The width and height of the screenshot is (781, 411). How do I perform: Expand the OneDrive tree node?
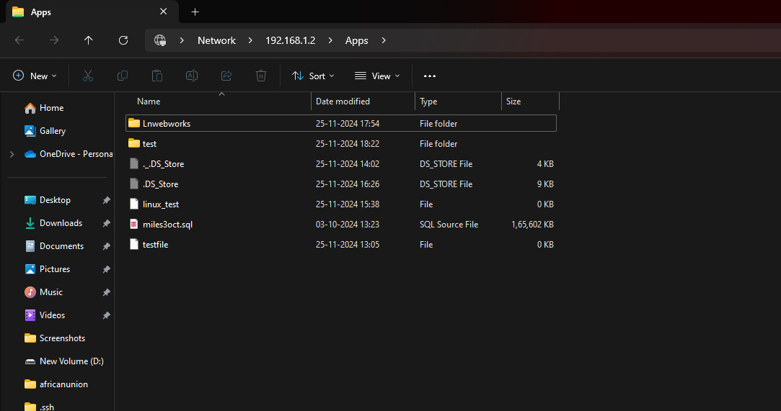pyautogui.click(x=12, y=154)
